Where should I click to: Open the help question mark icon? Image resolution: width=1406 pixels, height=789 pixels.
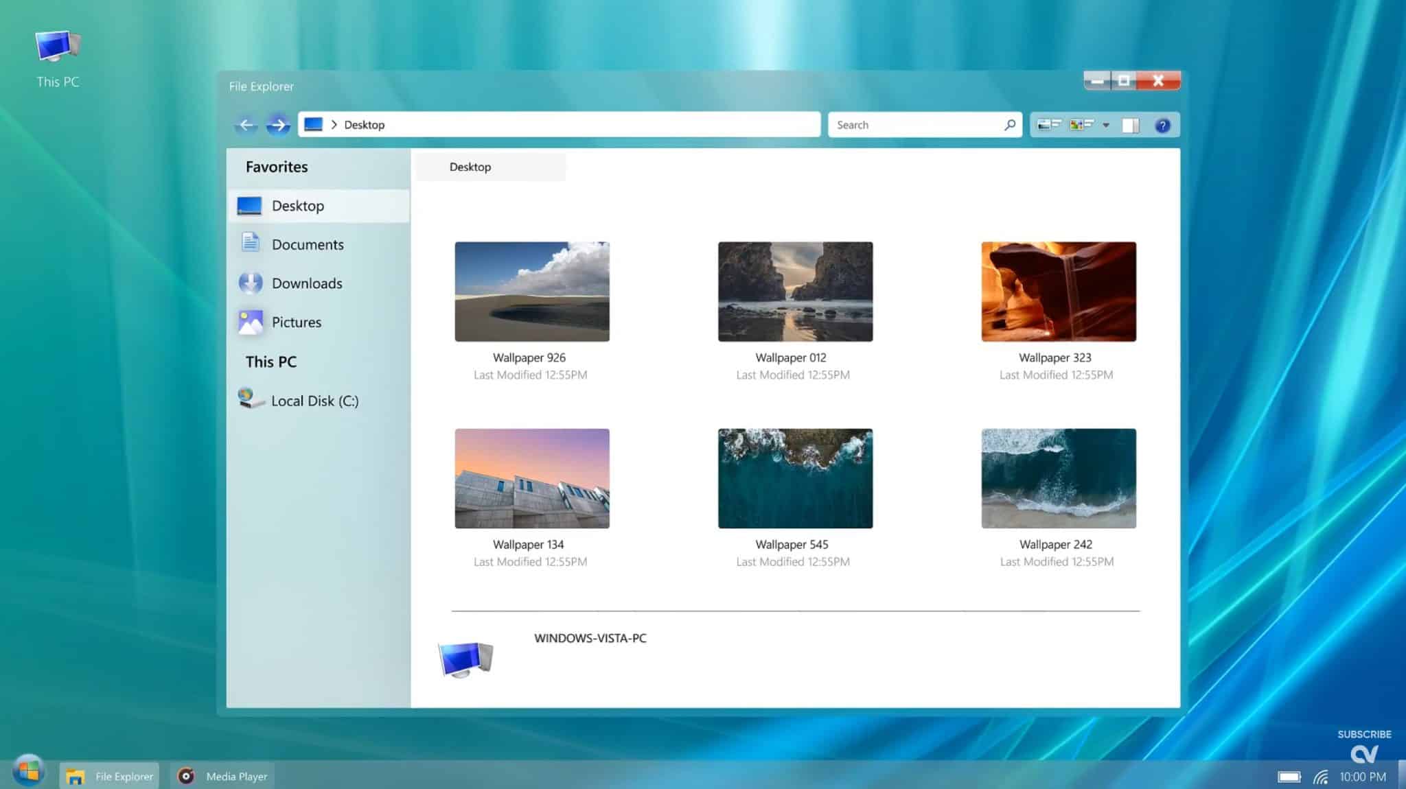[1162, 124]
